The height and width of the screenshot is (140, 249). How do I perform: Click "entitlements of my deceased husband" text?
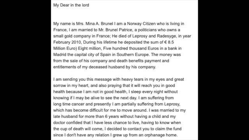coord(89,67)
